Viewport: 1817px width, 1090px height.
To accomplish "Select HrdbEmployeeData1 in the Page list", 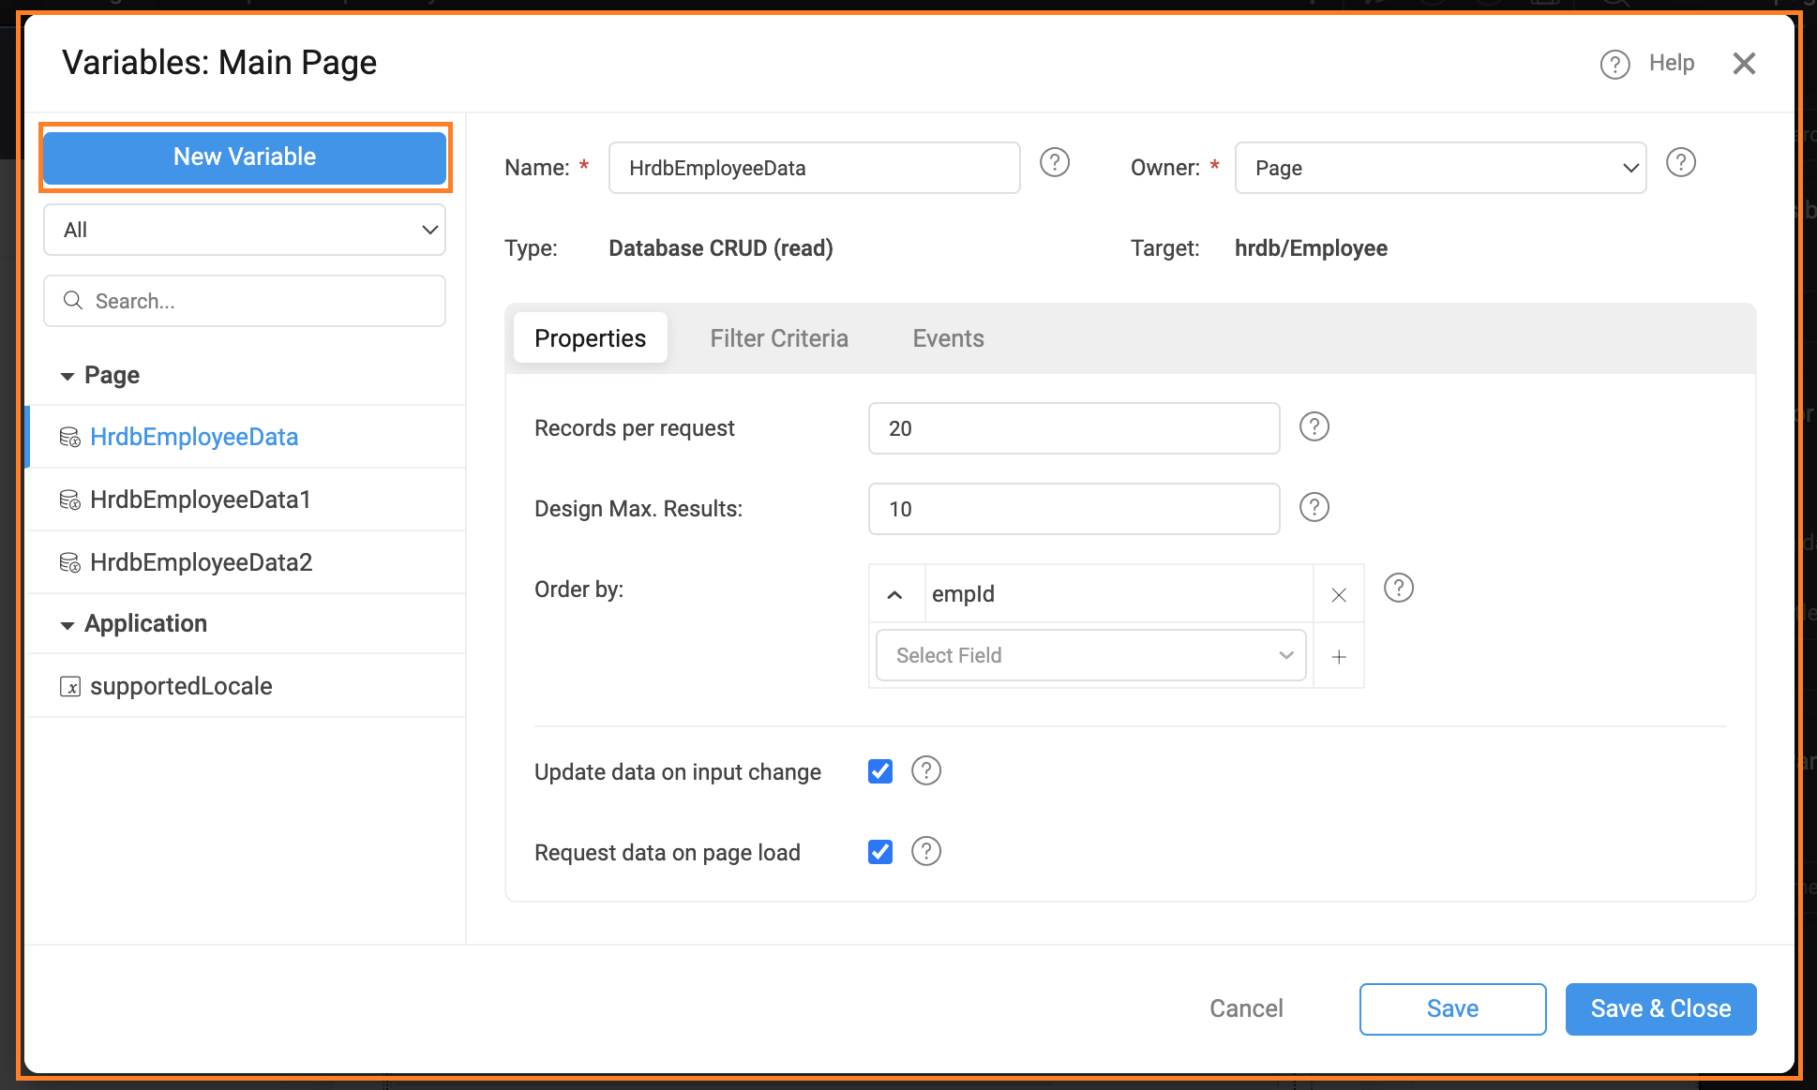I will tap(200, 500).
